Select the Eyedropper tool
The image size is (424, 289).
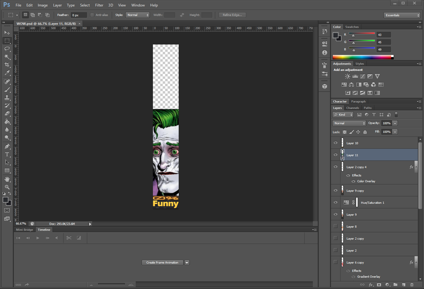(x=7, y=73)
